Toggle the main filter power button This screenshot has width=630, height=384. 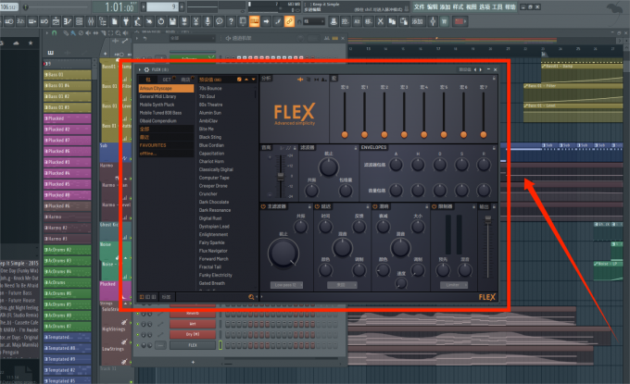pyautogui.click(x=264, y=205)
